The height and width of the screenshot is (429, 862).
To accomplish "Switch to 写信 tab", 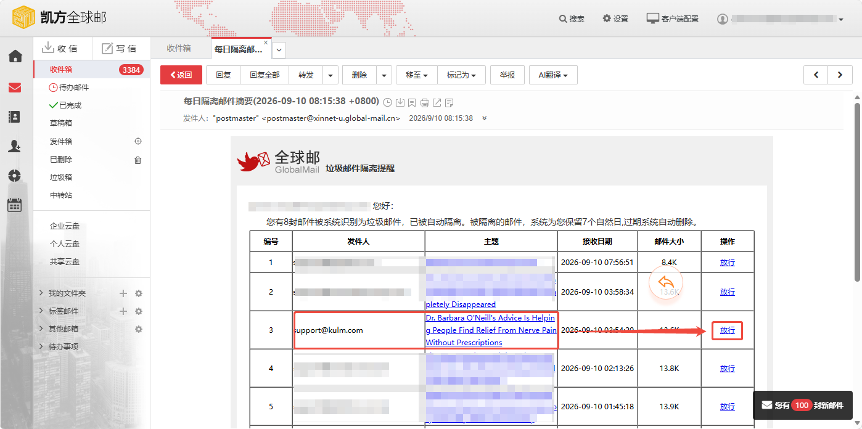I will click(121, 49).
